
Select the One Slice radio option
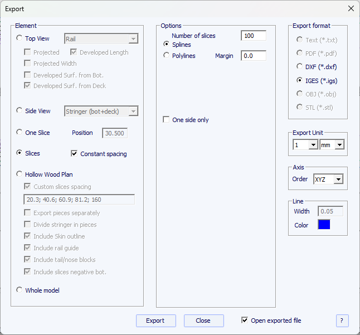pos(20,133)
